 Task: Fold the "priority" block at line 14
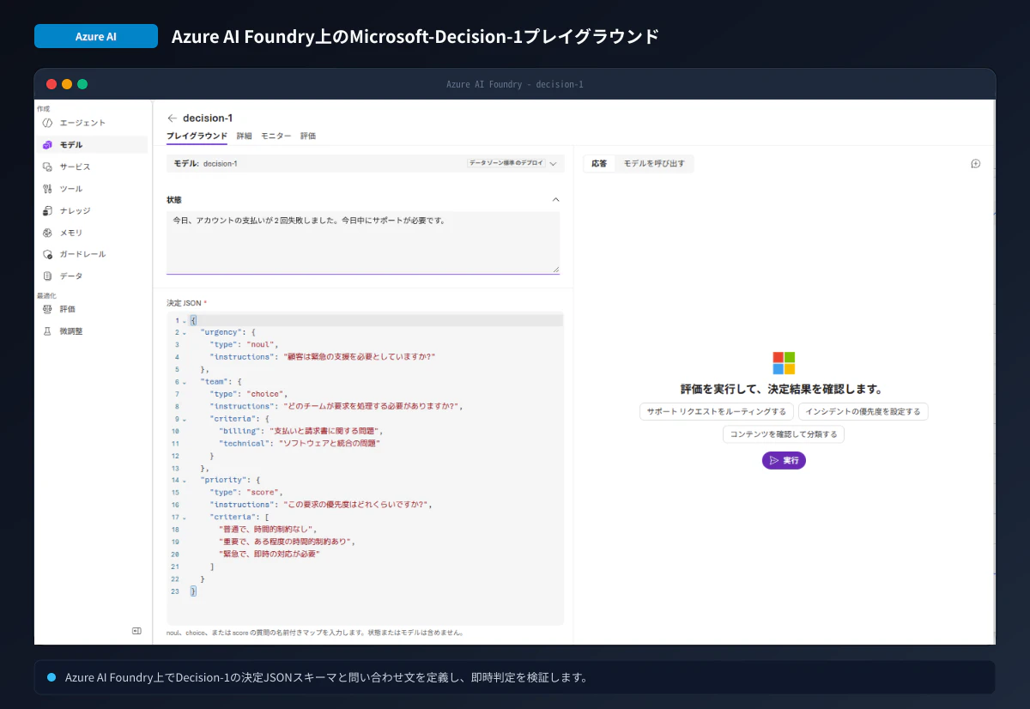184,481
